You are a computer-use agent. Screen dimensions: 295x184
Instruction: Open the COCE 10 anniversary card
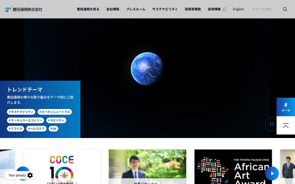(x=62, y=167)
